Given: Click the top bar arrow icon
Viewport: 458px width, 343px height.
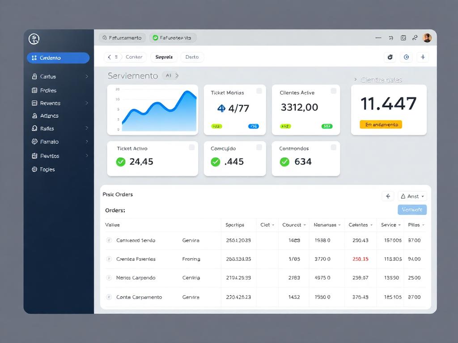Looking at the screenshot, I should coord(391,38).
